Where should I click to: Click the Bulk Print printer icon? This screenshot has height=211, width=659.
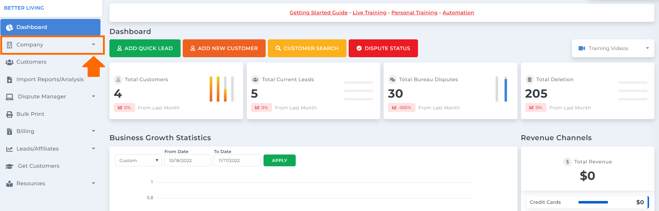click(10, 114)
